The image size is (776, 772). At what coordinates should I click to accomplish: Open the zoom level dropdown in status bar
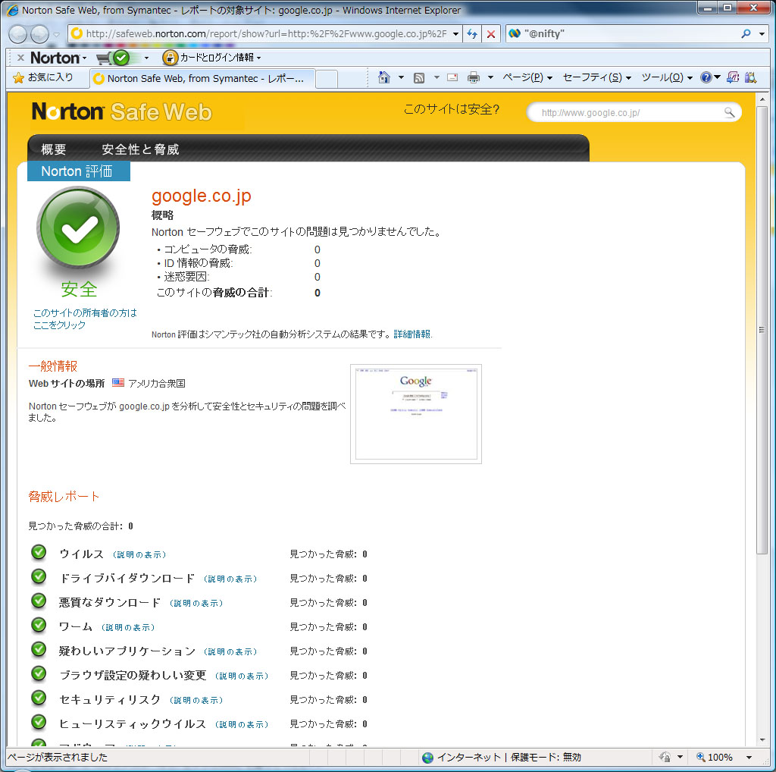pyautogui.click(x=749, y=757)
